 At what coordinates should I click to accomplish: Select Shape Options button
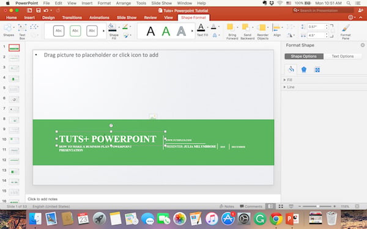point(304,56)
